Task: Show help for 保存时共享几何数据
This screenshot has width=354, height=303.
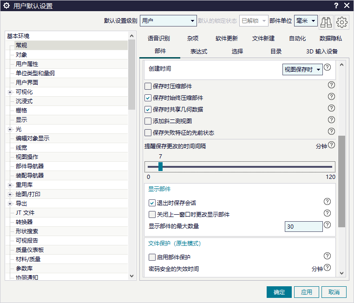Action: [x=331, y=108]
